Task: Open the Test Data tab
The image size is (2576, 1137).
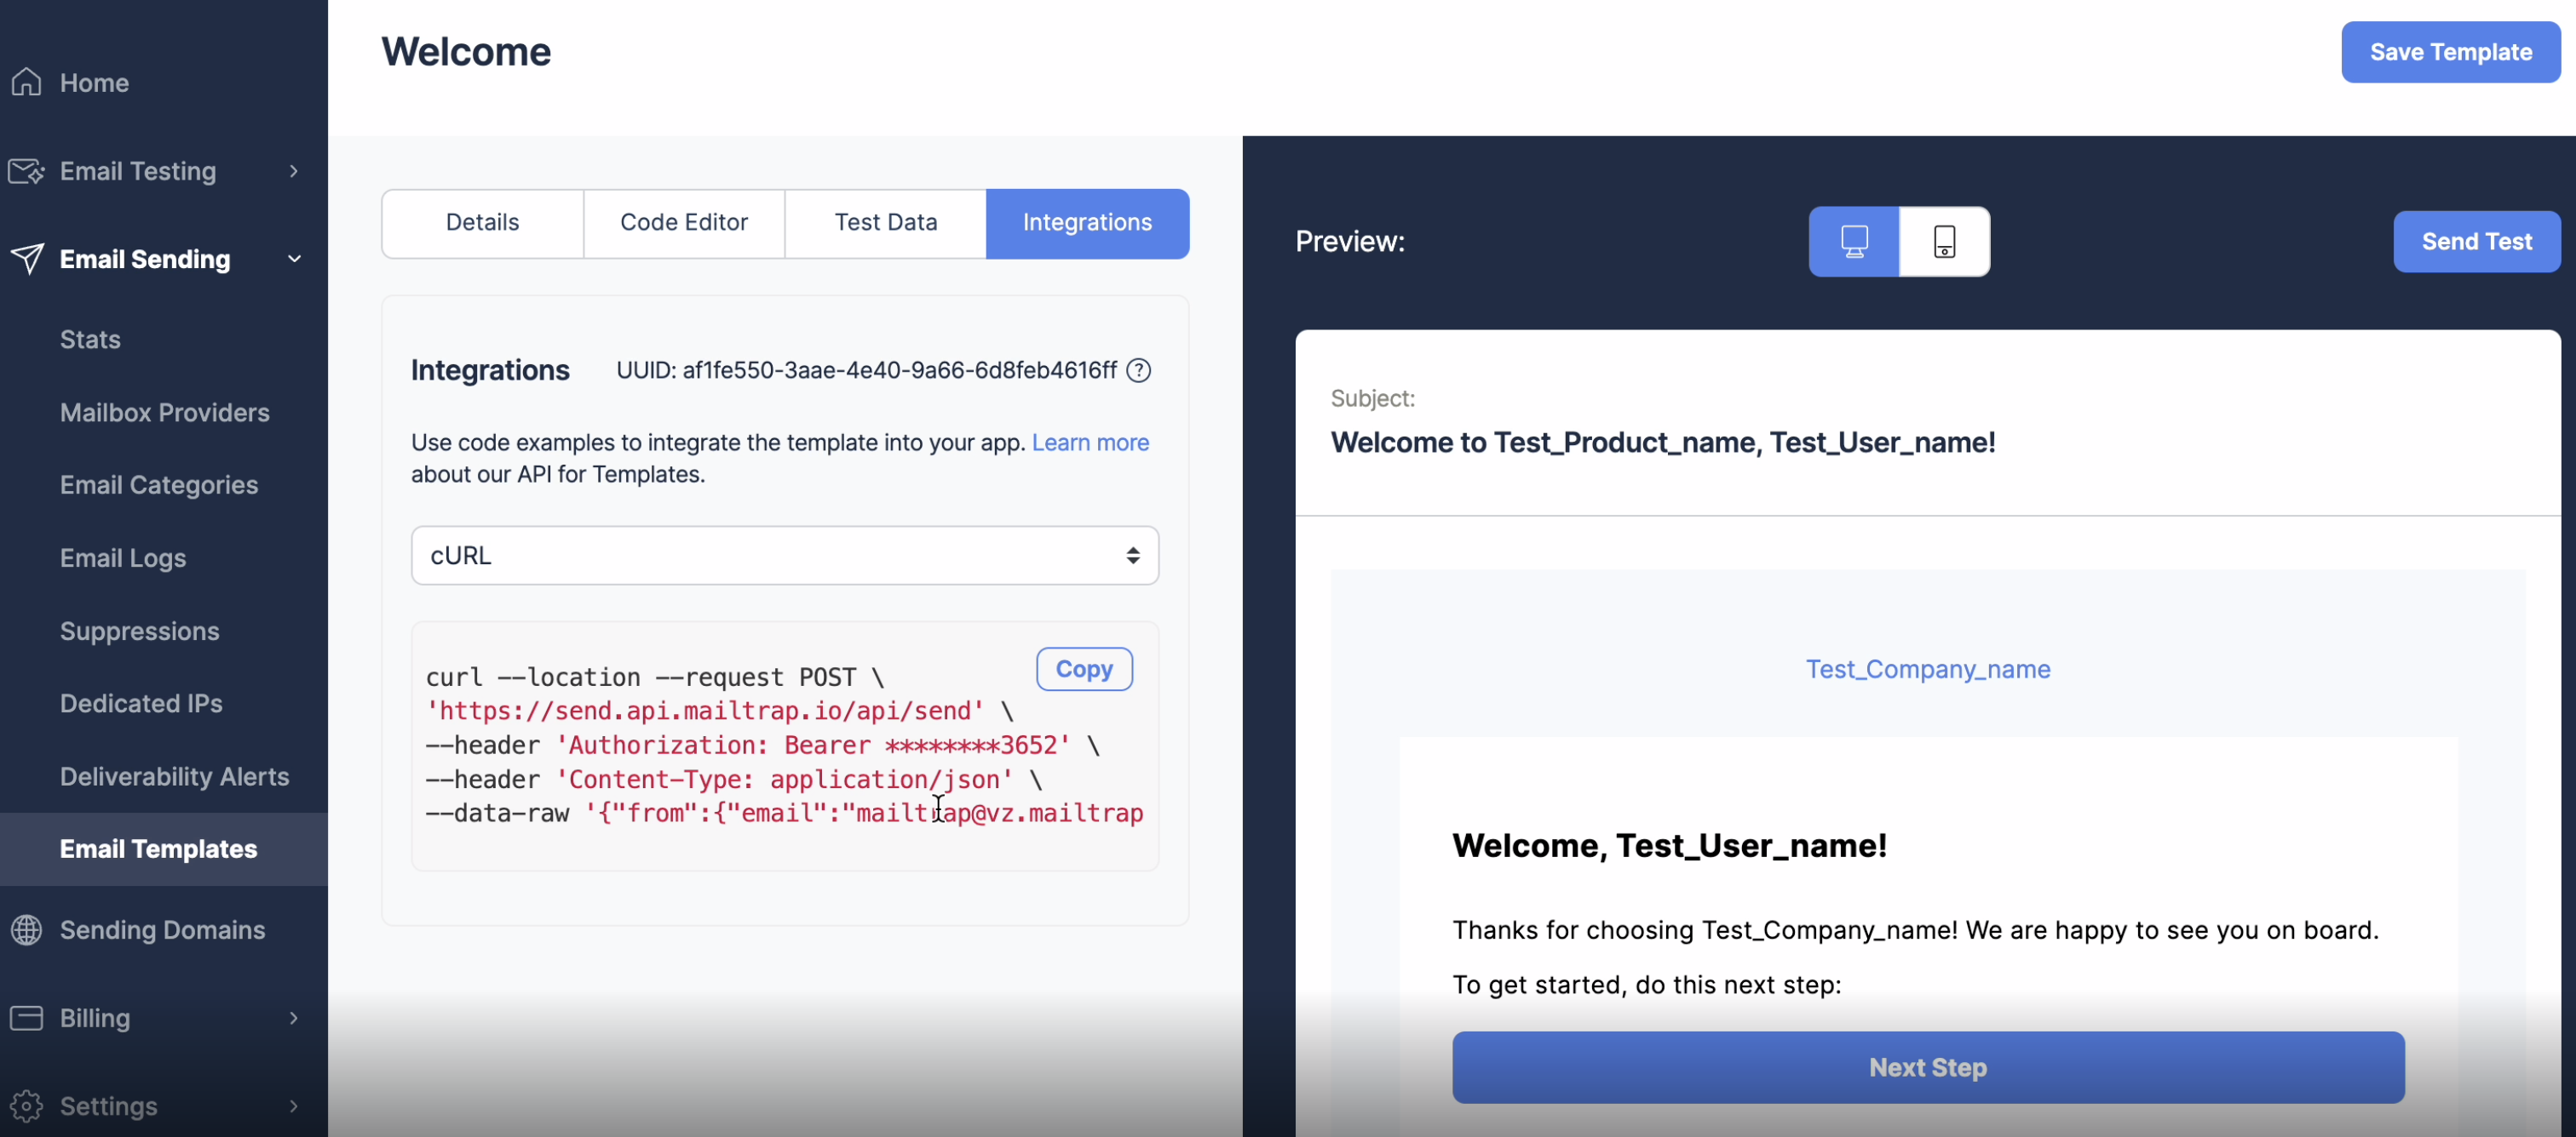Action: (885, 223)
